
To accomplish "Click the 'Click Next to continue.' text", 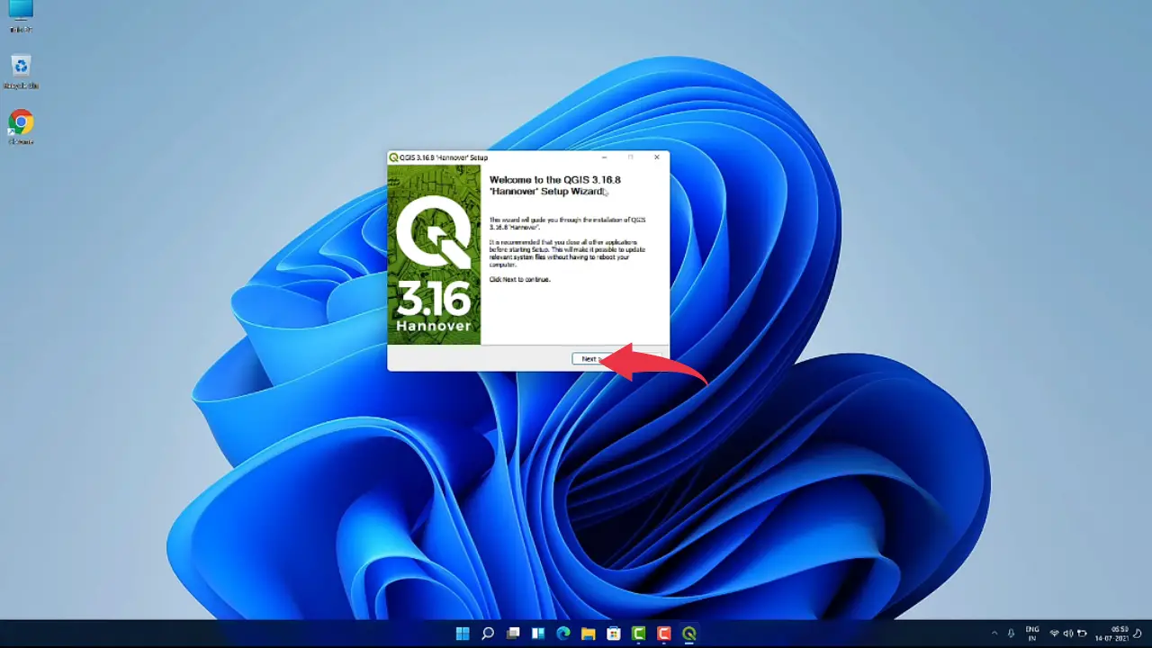I will (x=519, y=280).
